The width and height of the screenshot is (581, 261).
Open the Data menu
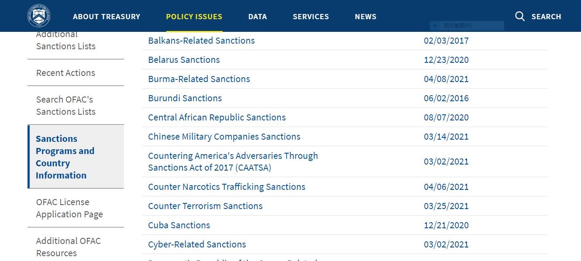click(x=258, y=17)
